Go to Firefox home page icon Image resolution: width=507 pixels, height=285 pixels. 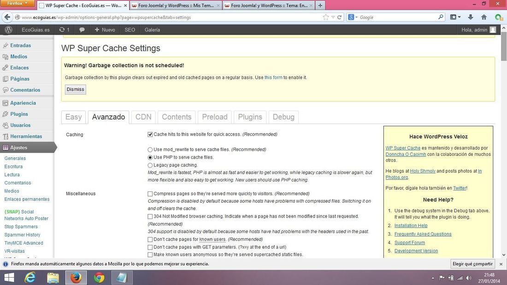483,17
